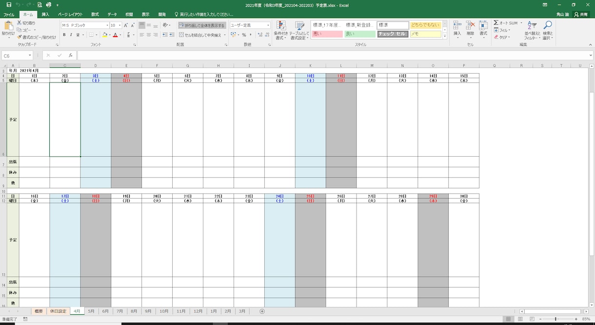This screenshot has width=595, height=325.
Task: Toggle left text alignment
Action: 142,35
